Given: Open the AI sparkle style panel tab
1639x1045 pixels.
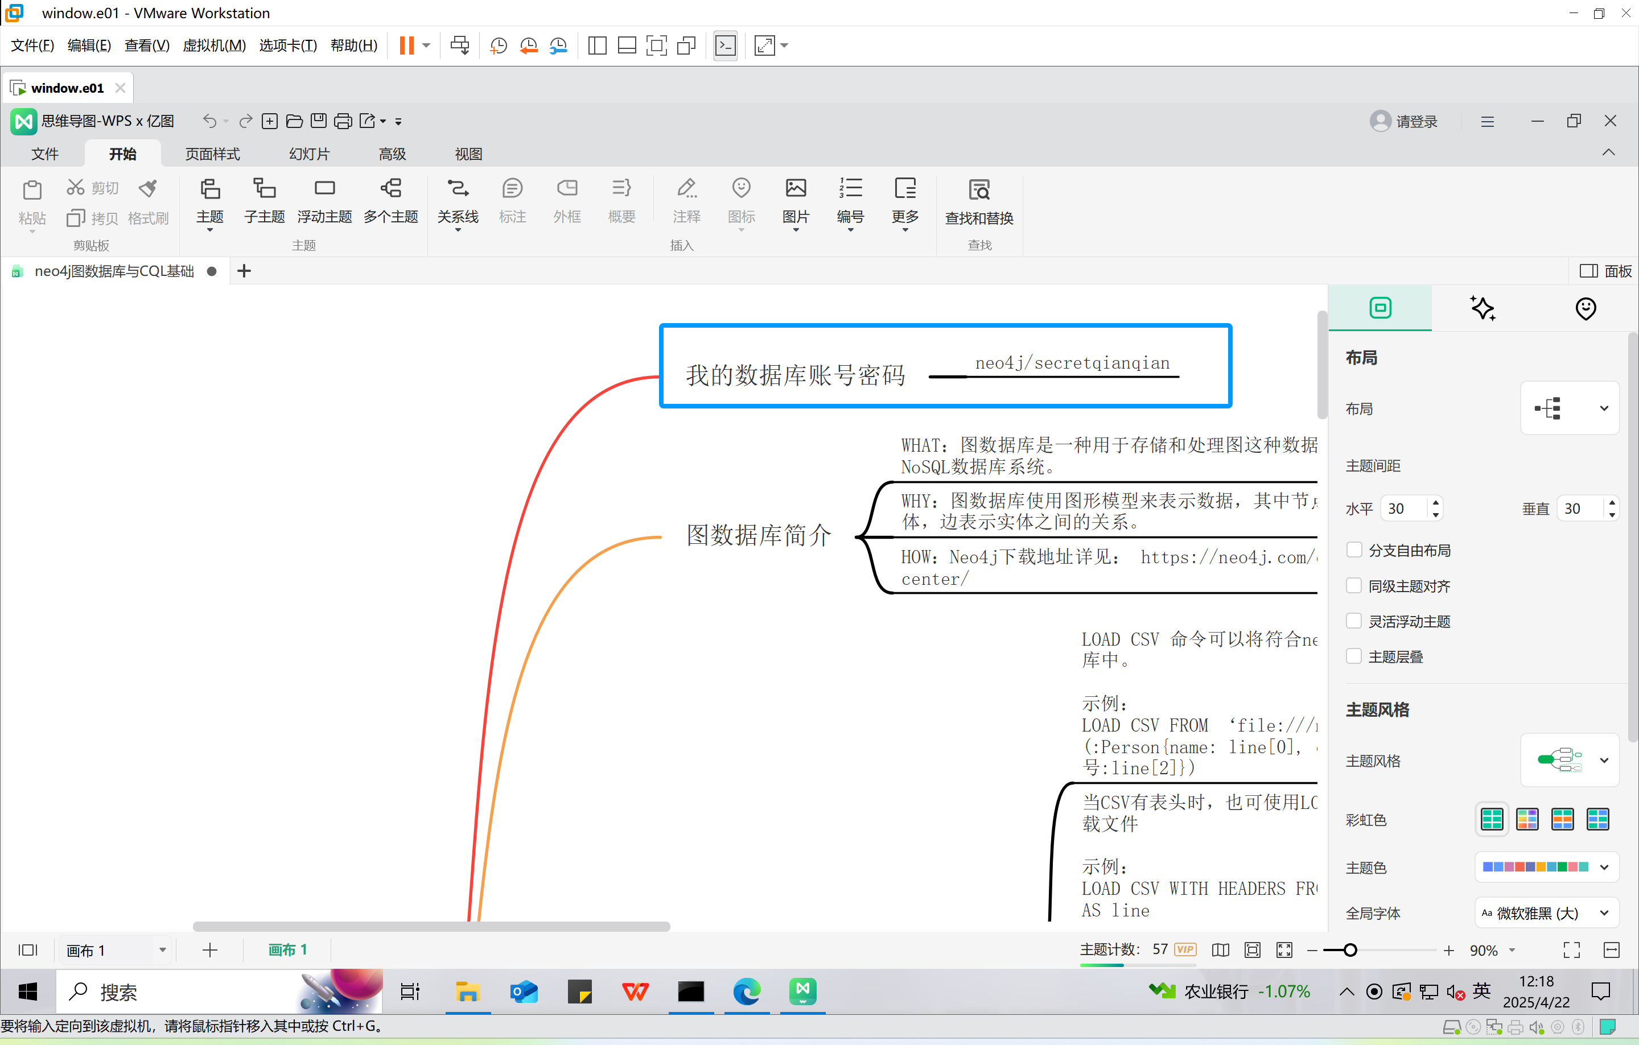Looking at the screenshot, I should click(x=1482, y=308).
